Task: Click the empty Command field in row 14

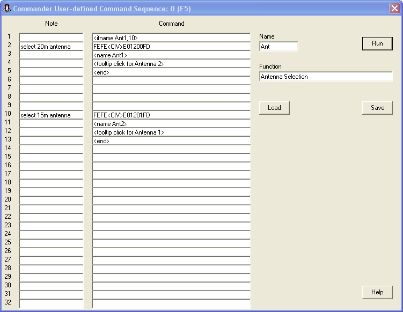Action: tap(171, 150)
